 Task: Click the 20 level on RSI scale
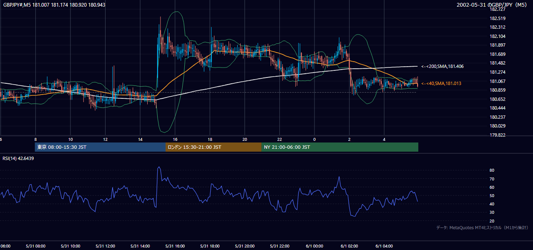[x=492, y=221]
